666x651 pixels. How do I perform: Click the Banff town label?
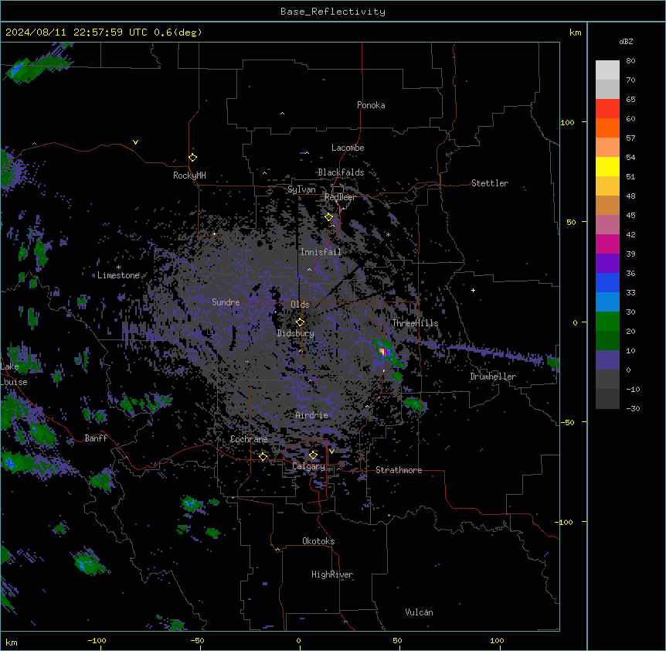pyautogui.click(x=96, y=438)
